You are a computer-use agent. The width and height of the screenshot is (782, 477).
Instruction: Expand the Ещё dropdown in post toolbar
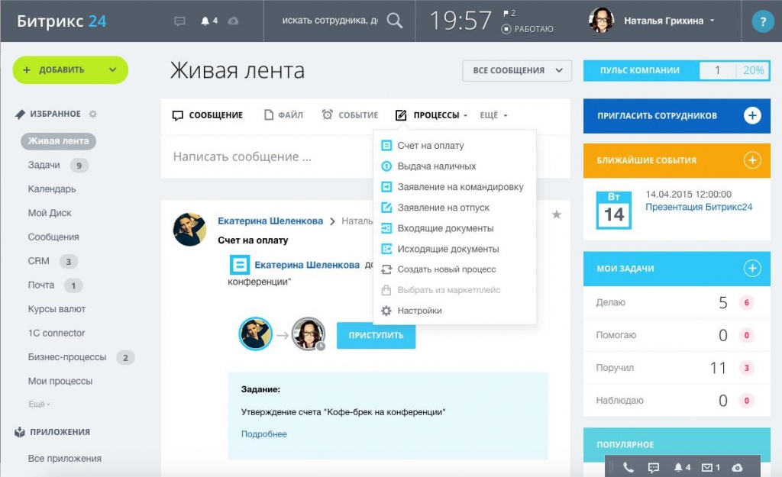pyautogui.click(x=493, y=115)
